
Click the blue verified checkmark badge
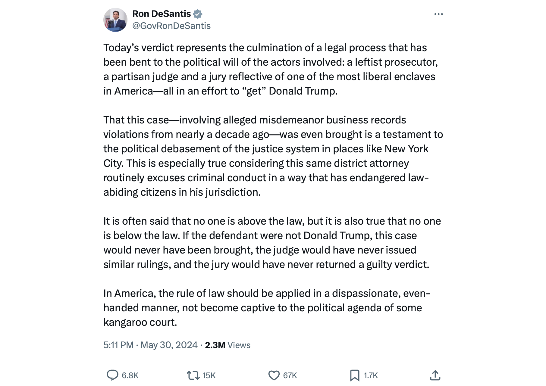click(198, 14)
